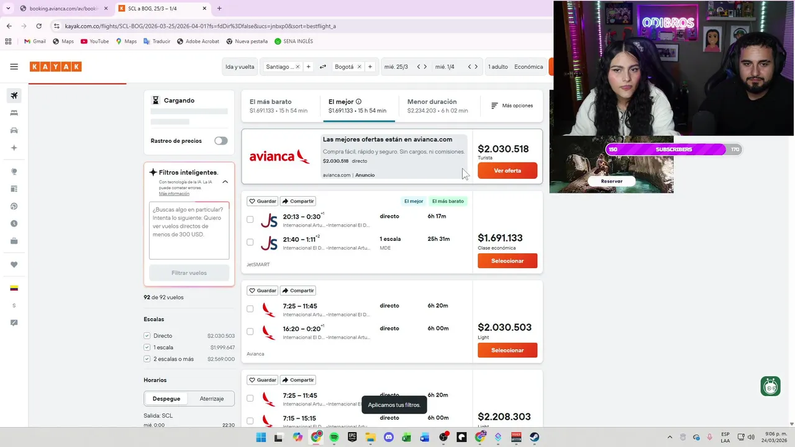The width and height of the screenshot is (795, 447).
Task: Uncheck the 2 escalas o más filter
Action: click(x=147, y=359)
